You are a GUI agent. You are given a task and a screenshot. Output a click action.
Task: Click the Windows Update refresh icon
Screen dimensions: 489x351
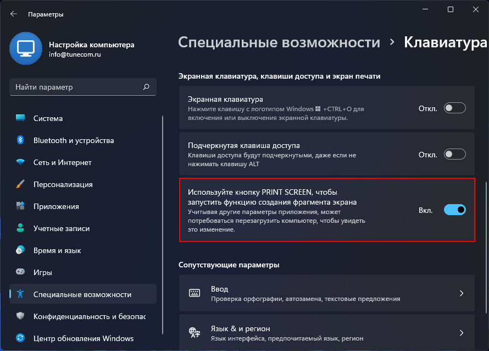(20, 338)
